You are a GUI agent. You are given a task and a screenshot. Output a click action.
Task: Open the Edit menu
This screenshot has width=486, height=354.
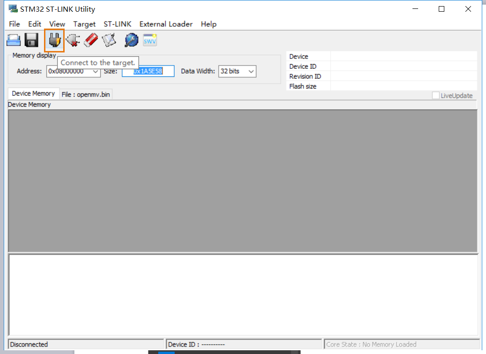[x=35, y=24]
